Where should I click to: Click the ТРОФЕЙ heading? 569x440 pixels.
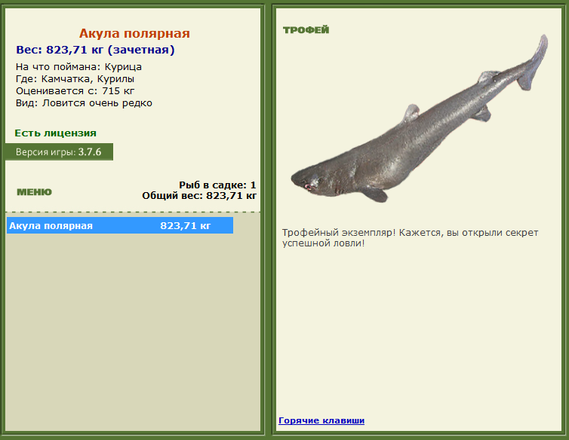click(306, 29)
